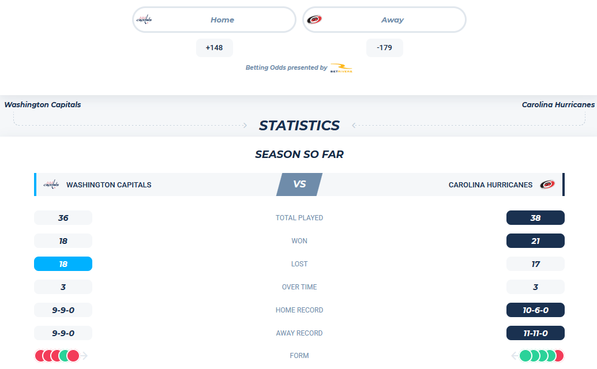Click the first green dot in Hurricanes form
This screenshot has height=369, width=597.
click(525, 356)
